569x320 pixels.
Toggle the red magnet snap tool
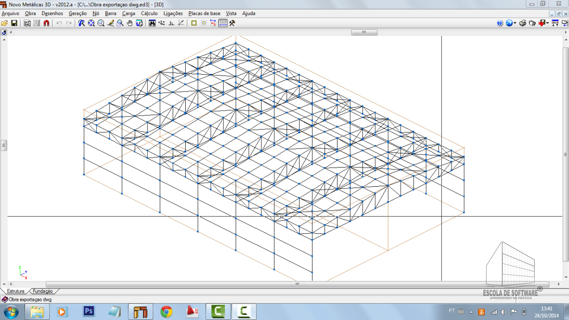point(46,23)
